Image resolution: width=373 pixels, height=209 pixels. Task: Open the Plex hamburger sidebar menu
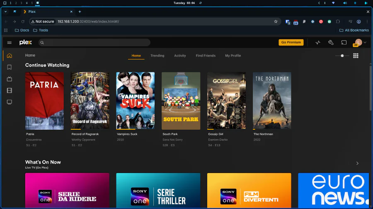[9, 43]
